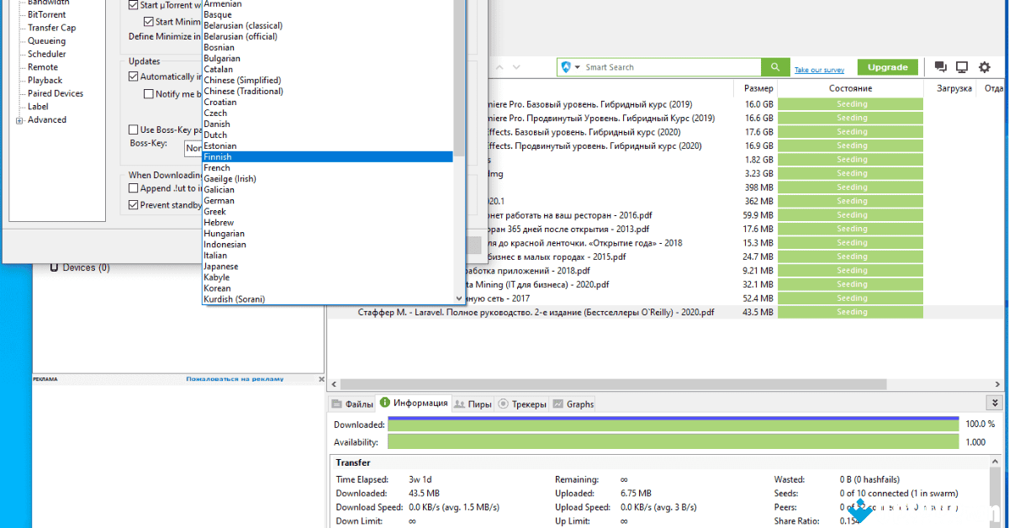Image resolution: width=1009 pixels, height=528 pixels.
Task: Click the remote access monitor icon
Action: [960, 66]
